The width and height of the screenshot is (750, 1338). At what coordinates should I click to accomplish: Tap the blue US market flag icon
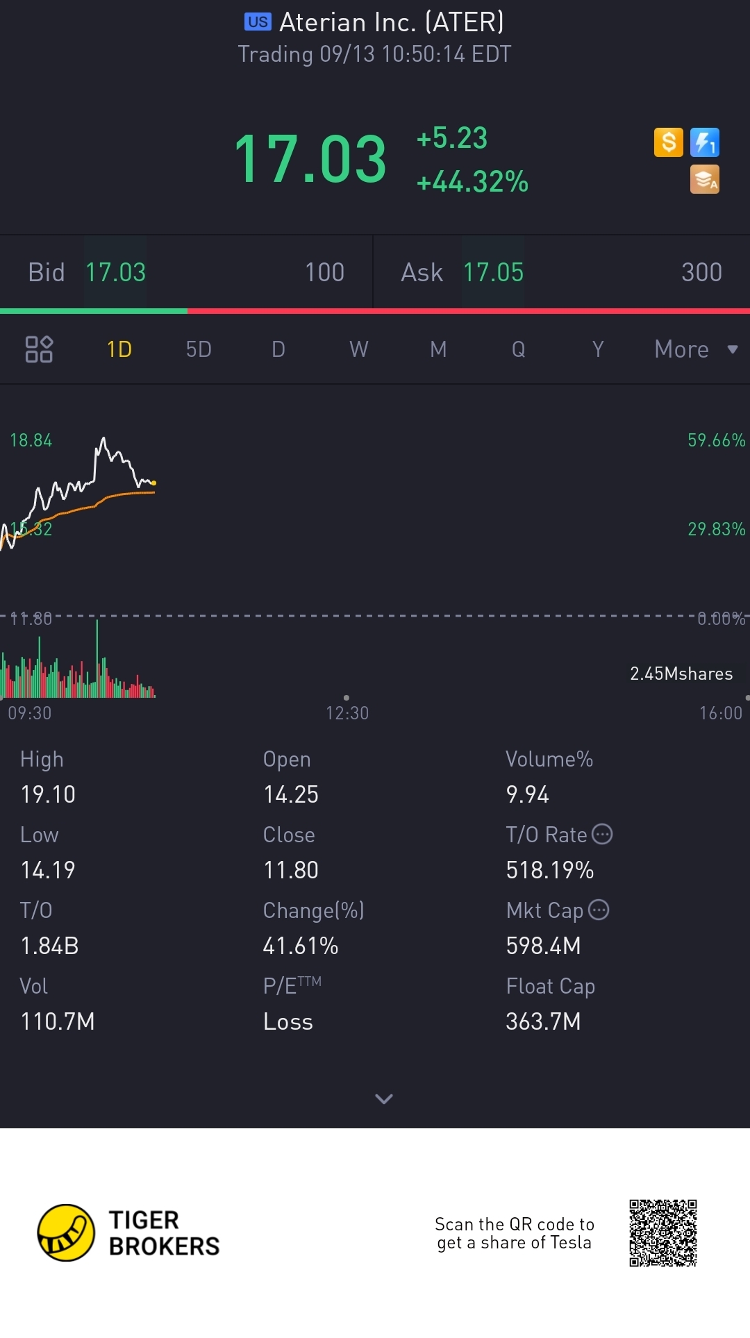coord(258,22)
